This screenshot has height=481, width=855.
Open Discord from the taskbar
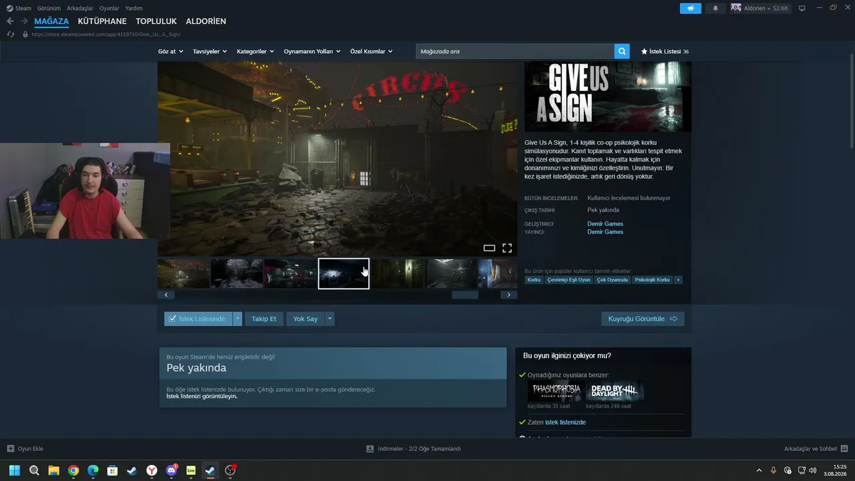[x=172, y=470]
